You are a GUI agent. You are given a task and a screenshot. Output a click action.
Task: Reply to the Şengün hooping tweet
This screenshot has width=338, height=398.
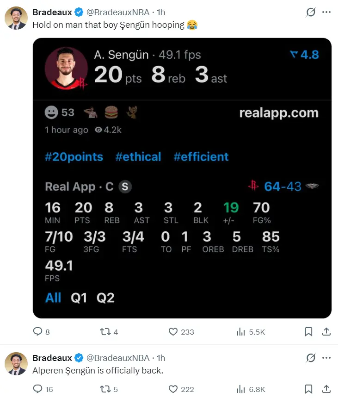38,331
